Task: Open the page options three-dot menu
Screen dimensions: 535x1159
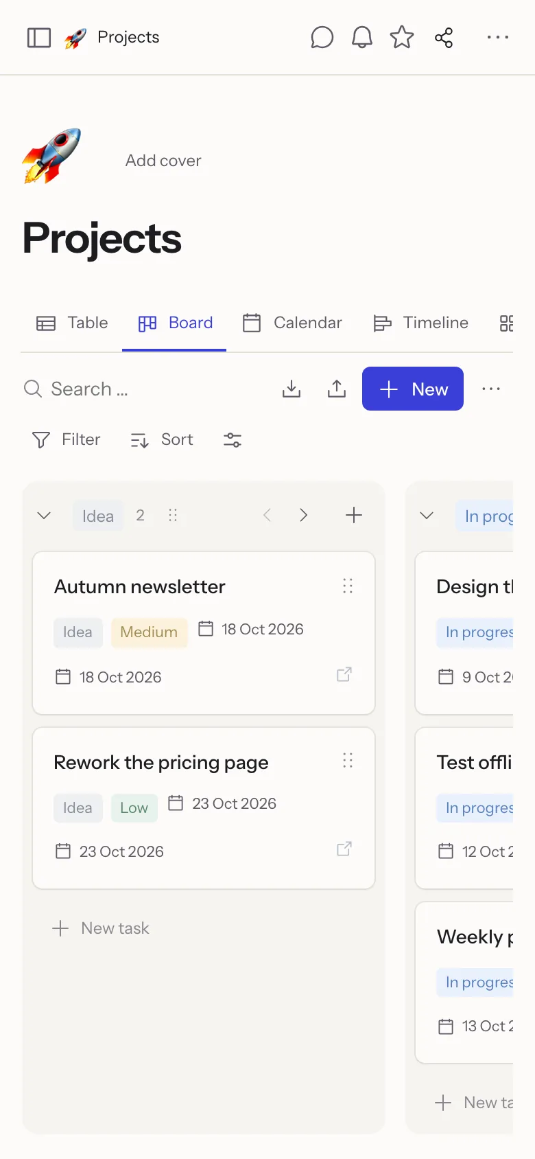Action: pos(498,37)
